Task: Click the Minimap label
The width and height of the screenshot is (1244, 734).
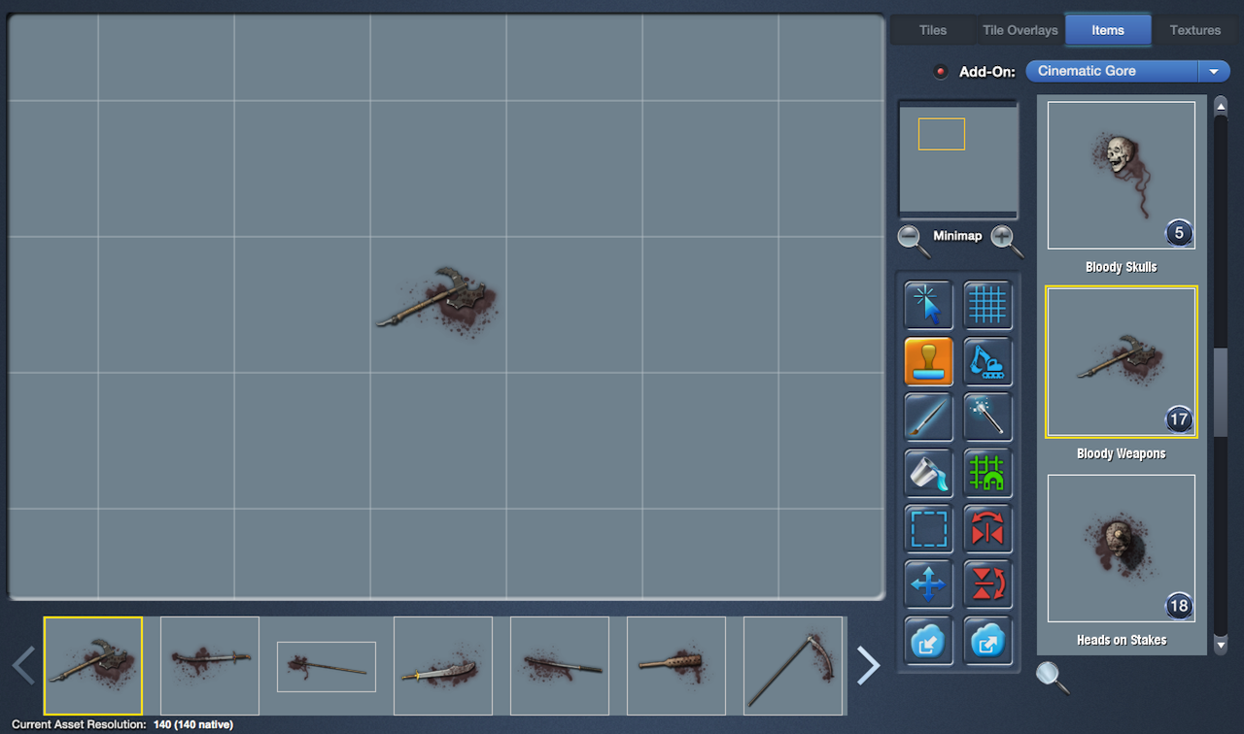Action: 957,236
